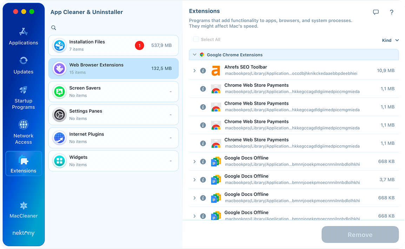Image resolution: width=405 pixels, height=249 pixels.
Task: Show info for third Chrome Web Store Payments
Action: click(203, 125)
